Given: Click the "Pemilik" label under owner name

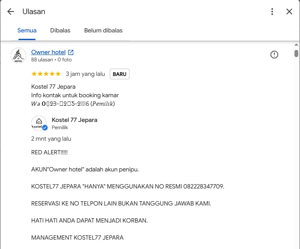Looking at the screenshot, I should point(60,127).
